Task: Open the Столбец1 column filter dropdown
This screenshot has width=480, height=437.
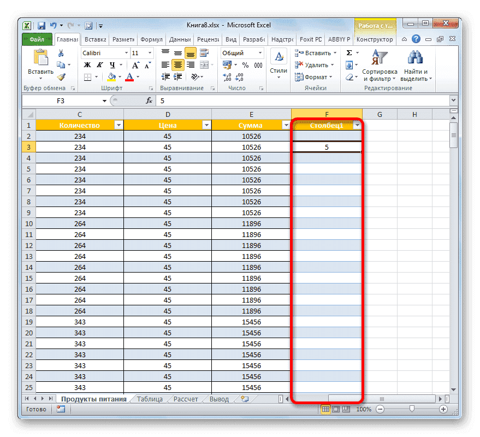Action: pos(358,125)
